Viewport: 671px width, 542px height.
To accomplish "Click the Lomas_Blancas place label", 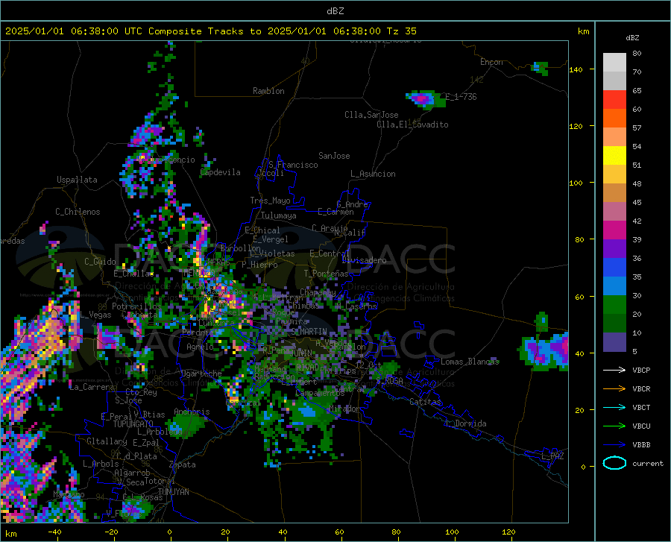I will [470, 362].
